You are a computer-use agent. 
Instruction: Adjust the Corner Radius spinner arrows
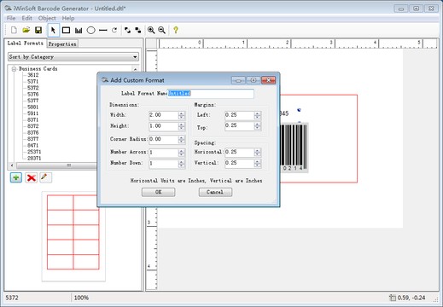182,139
